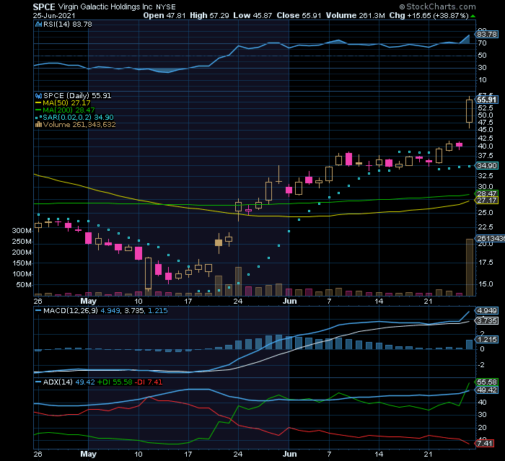The image size is (505, 461).
Task: Click the blue ADX(14) line marker in the legend
Action: click(38, 382)
